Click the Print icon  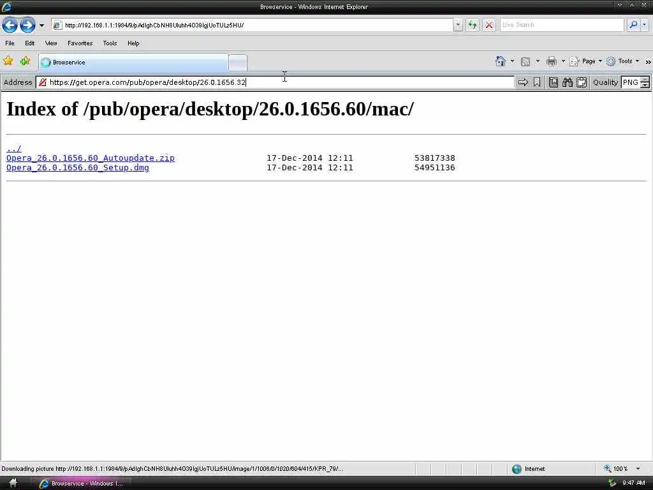[x=552, y=62]
